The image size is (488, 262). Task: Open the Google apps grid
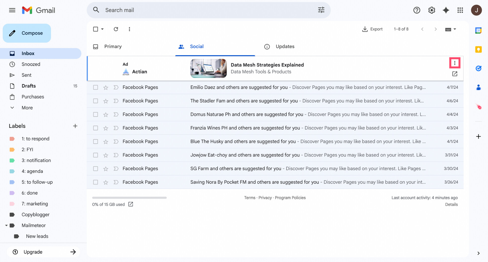pyautogui.click(x=460, y=10)
